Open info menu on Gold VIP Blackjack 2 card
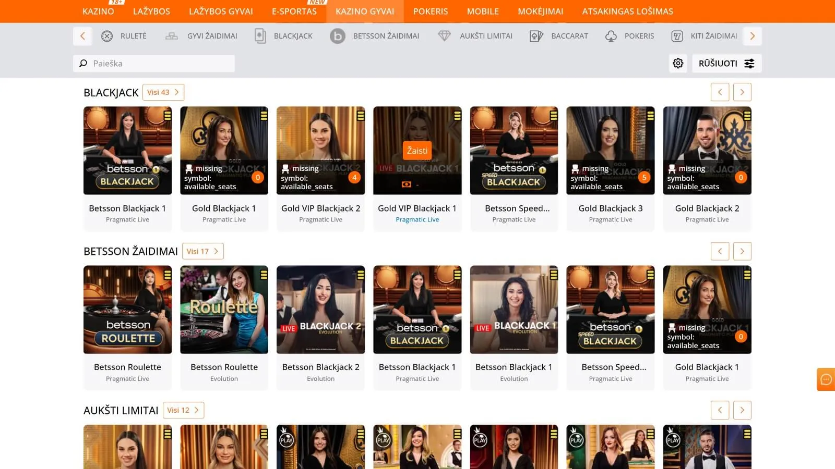The height and width of the screenshot is (469, 835). coord(361,116)
